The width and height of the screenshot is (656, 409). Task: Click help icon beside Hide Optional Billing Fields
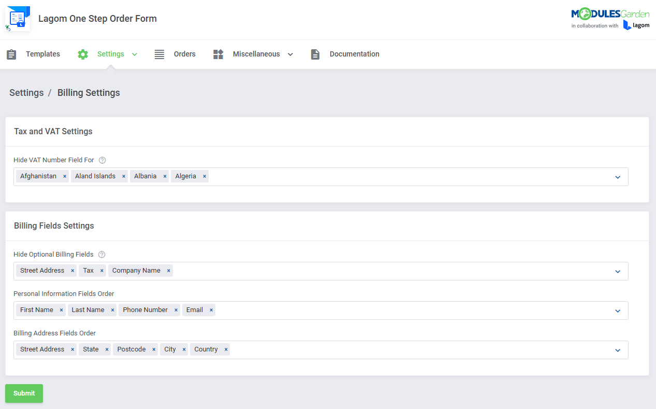101,255
